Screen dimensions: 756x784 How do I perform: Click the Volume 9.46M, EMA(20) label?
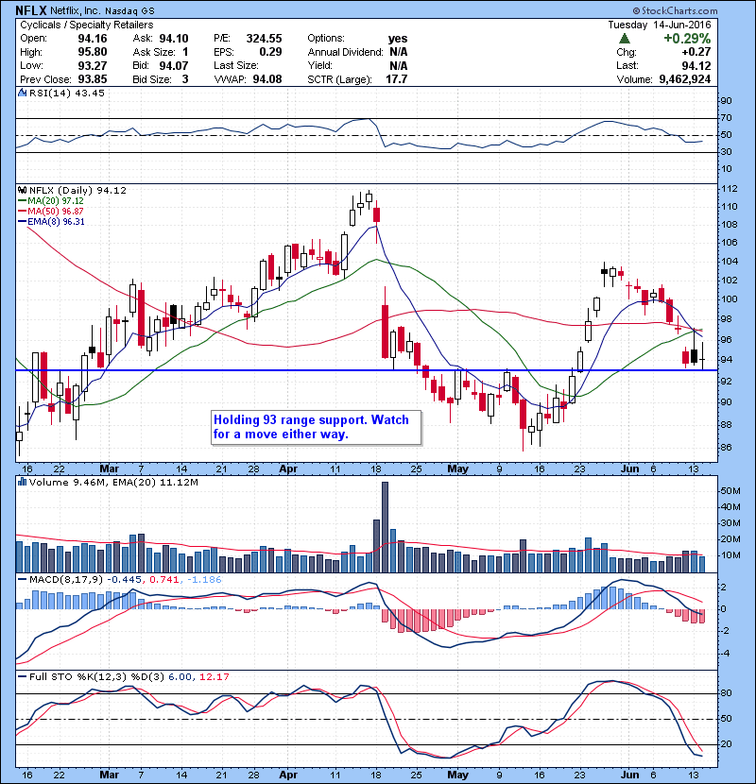pos(113,482)
